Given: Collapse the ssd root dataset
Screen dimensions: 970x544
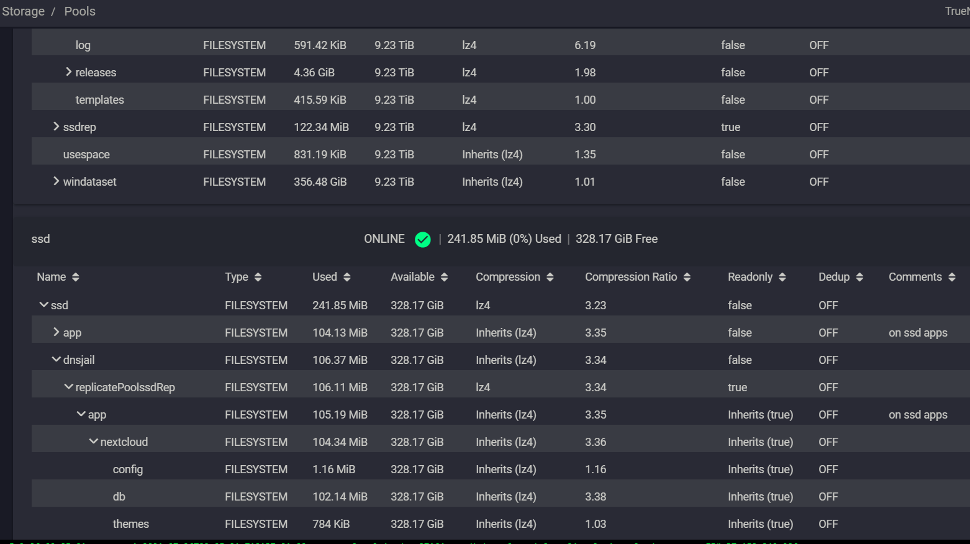Looking at the screenshot, I should pos(43,305).
